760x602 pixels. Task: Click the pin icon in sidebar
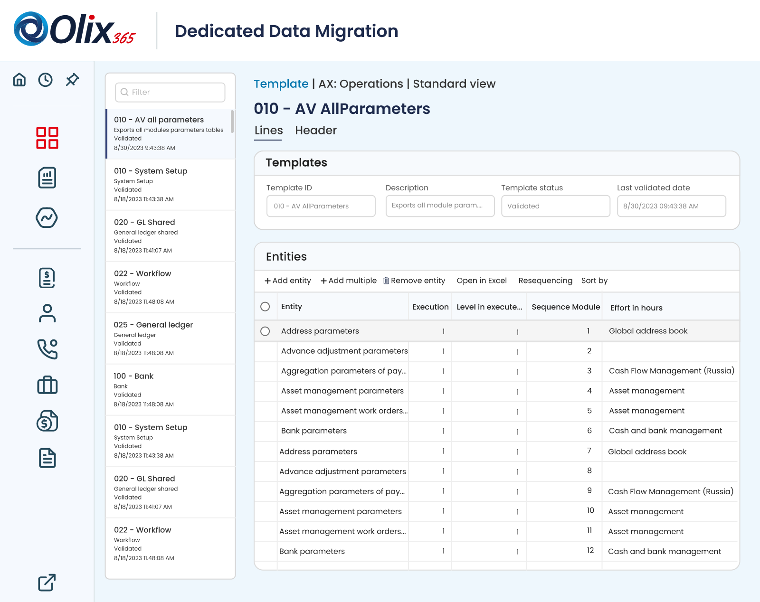pos(72,79)
